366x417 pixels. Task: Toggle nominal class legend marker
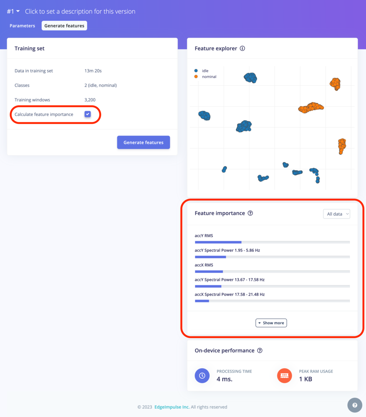(x=196, y=77)
